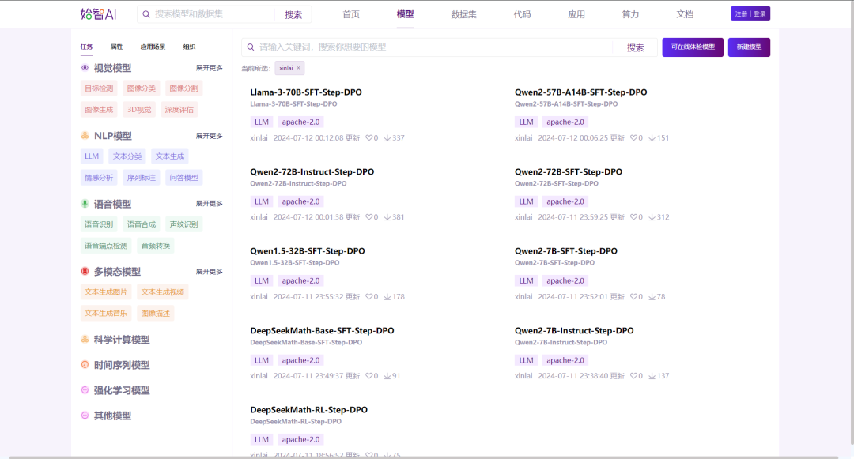
Task: Open the 强化学习模型 category
Action: pyautogui.click(x=122, y=390)
